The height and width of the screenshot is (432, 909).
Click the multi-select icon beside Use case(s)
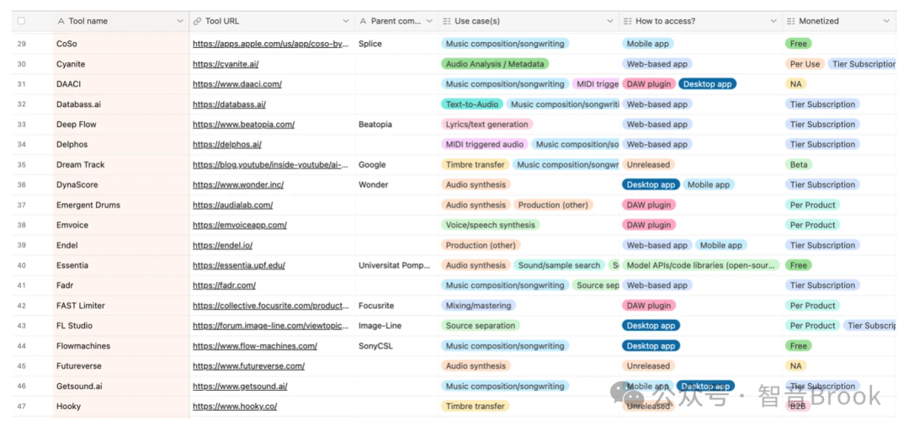pyautogui.click(x=446, y=21)
